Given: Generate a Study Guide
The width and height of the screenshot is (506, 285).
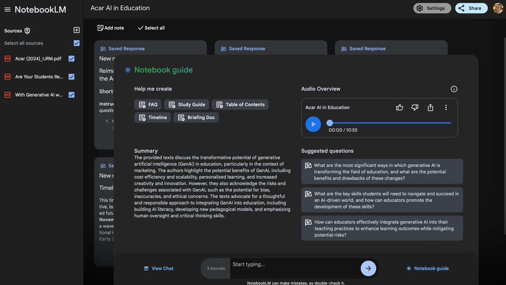Looking at the screenshot, I should coord(186,105).
